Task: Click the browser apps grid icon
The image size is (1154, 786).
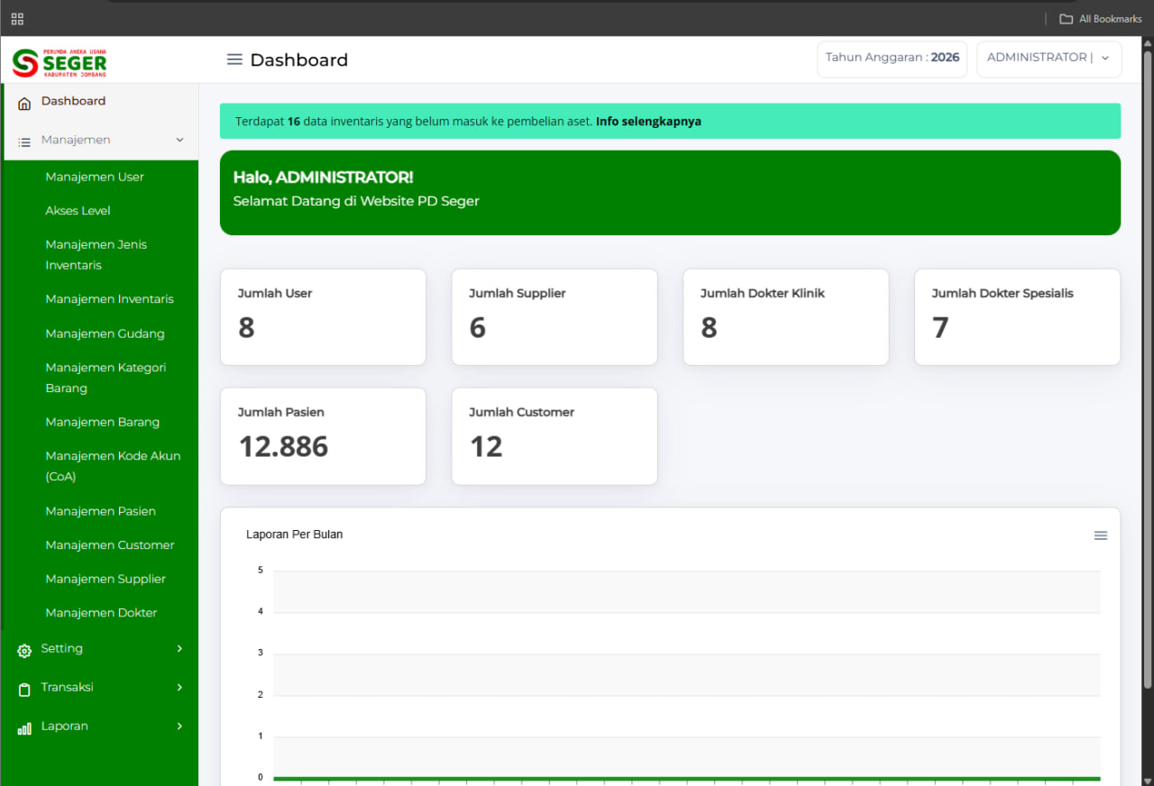Action: click(17, 18)
